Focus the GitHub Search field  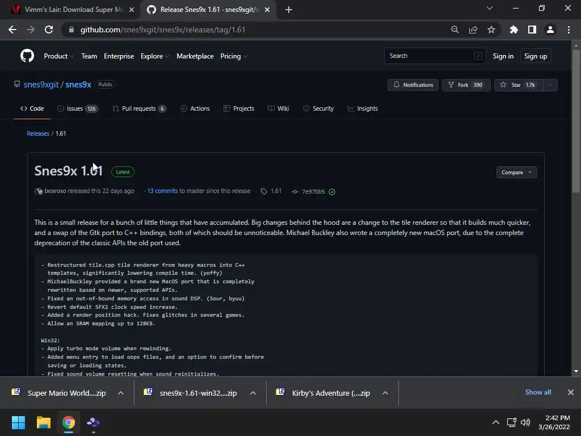(435, 56)
